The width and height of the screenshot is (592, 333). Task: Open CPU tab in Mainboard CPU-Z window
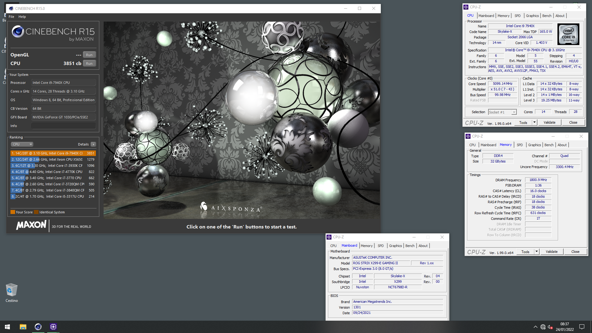pyautogui.click(x=333, y=246)
